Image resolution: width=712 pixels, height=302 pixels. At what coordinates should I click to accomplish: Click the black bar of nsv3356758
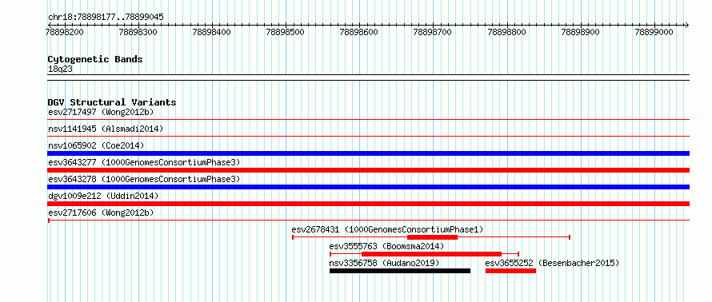[x=400, y=271]
